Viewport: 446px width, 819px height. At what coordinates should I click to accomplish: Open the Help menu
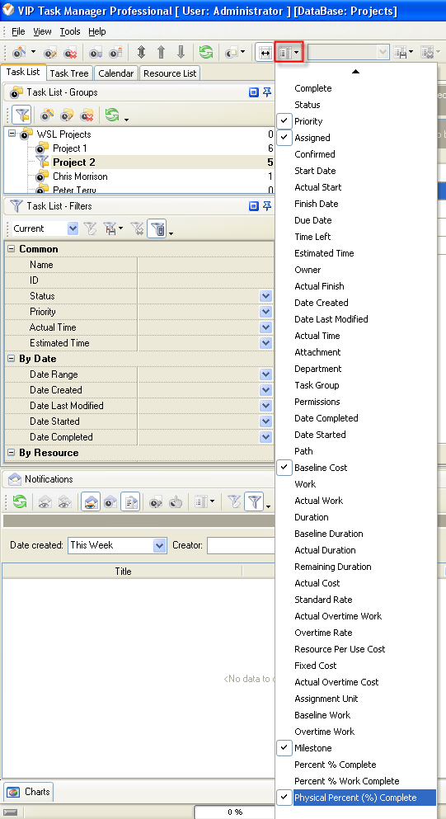[97, 31]
